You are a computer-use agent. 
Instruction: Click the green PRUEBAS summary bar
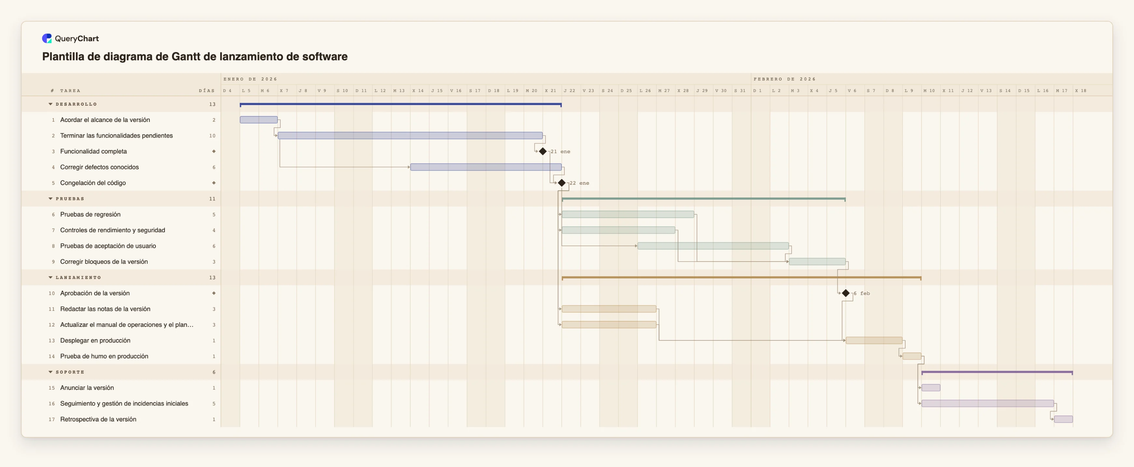click(x=703, y=199)
